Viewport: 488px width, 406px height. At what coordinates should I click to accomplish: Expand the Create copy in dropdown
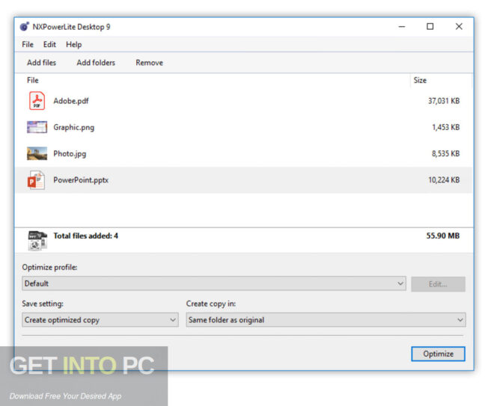pyautogui.click(x=326, y=320)
